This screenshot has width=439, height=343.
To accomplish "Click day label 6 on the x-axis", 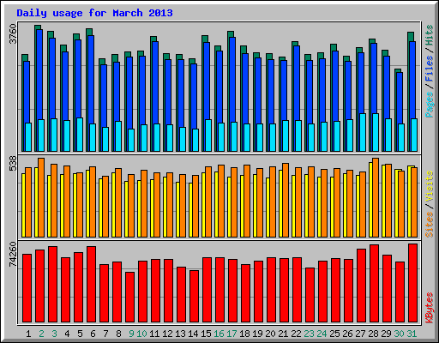I will pos(93,334).
